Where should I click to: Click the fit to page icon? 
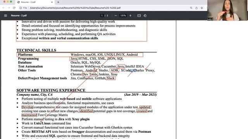click(139, 15)
